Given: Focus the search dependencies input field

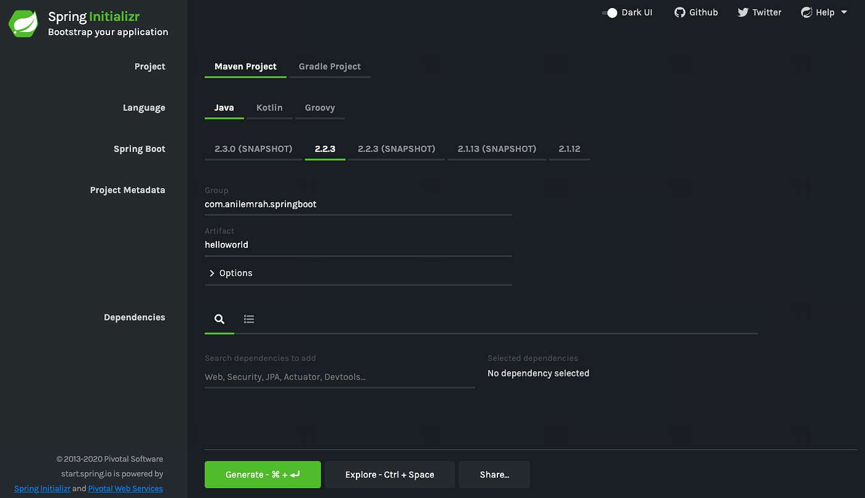Looking at the screenshot, I should tap(340, 377).
